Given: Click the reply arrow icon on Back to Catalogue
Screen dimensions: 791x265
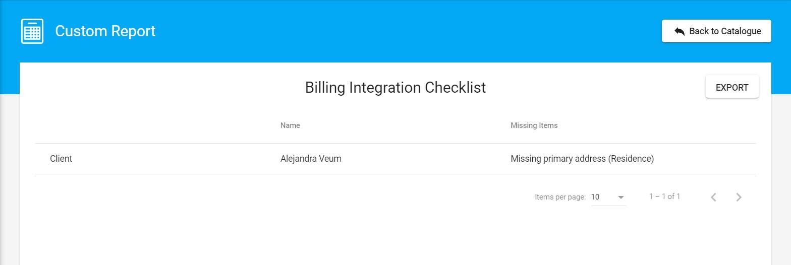Looking at the screenshot, I should 679,31.
